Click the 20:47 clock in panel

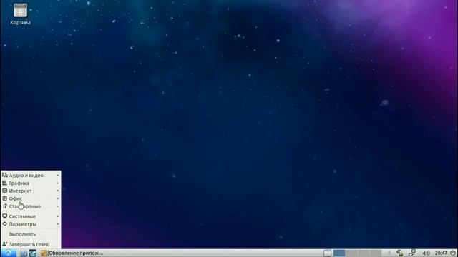click(x=441, y=253)
